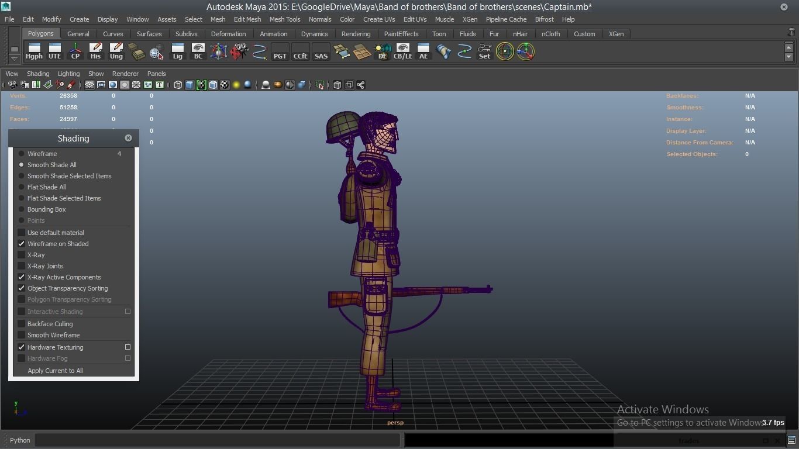
Task: Click the sphere in colored cage shelf icon
Action: (218, 51)
